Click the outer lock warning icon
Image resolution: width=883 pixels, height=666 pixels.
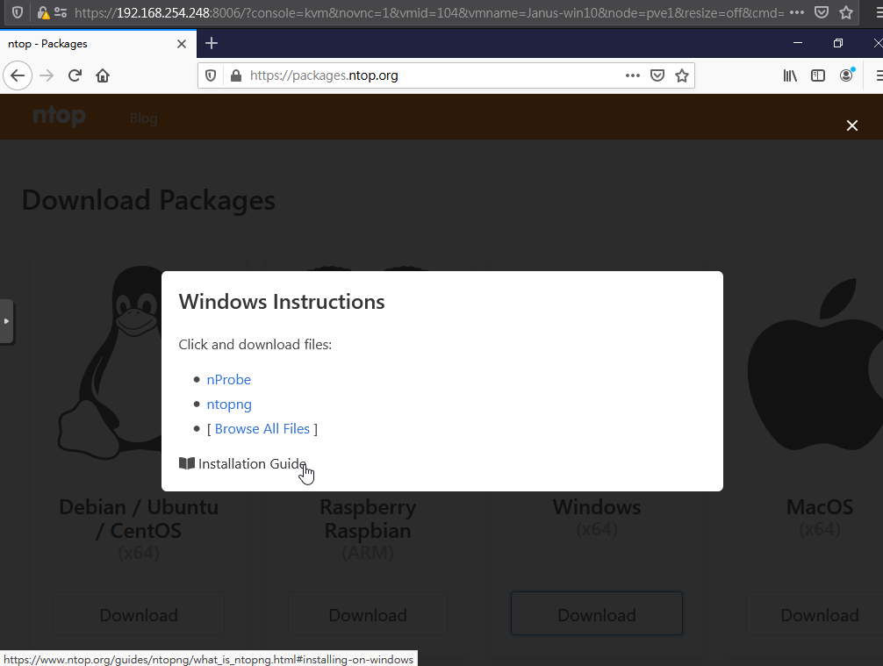(x=43, y=11)
